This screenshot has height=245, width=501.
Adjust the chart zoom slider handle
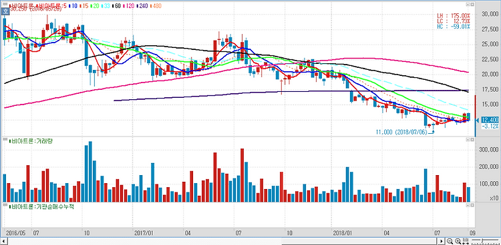482,240
